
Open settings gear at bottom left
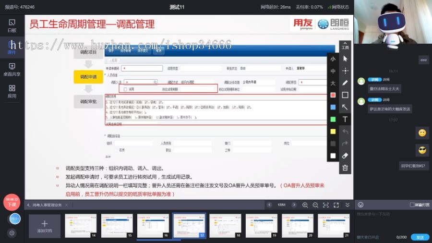[12, 233]
